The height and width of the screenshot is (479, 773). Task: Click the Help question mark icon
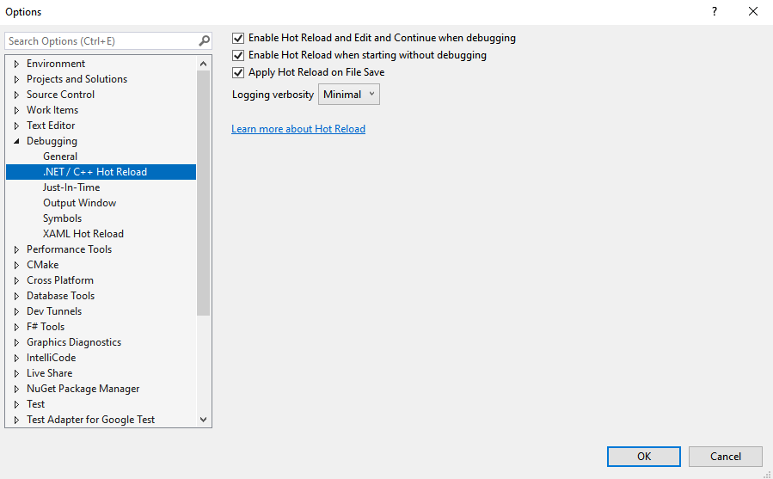714,12
